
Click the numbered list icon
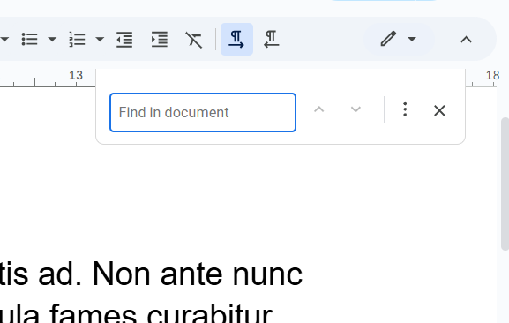tap(78, 40)
